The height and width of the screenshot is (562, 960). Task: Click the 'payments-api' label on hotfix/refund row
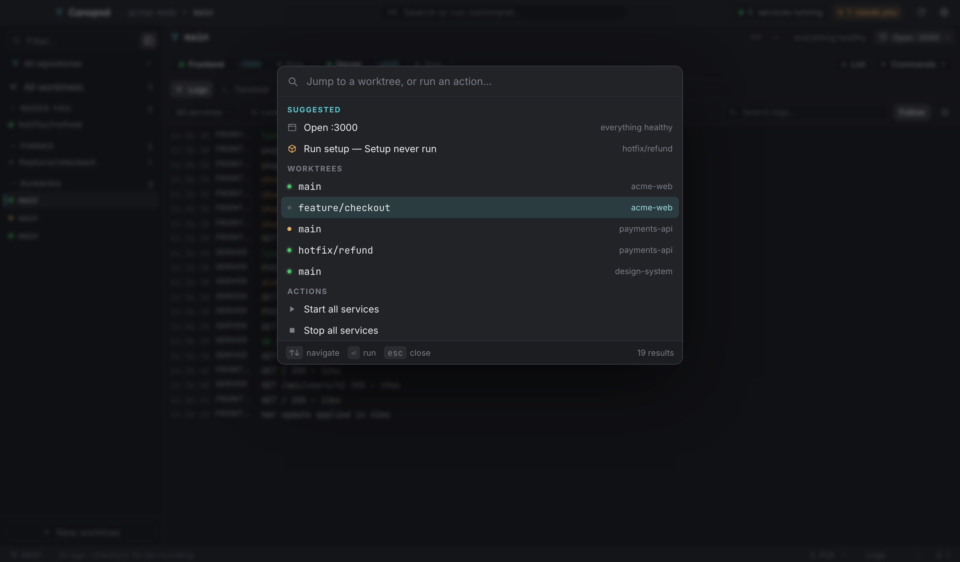pos(645,250)
